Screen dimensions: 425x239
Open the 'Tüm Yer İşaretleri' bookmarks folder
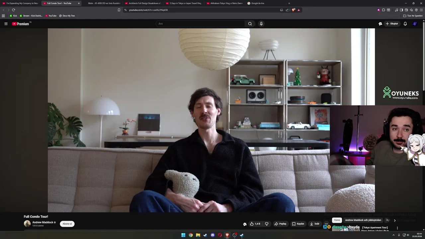tap(413, 16)
